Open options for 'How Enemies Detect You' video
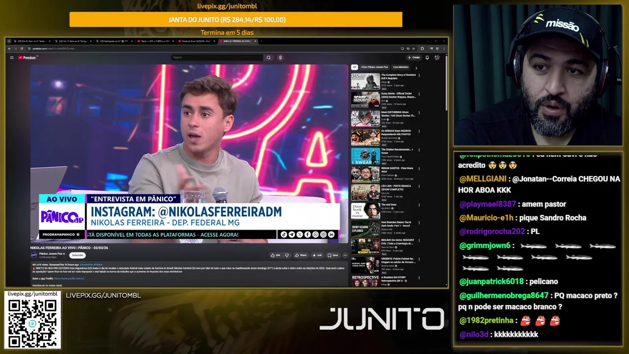629x354 pixels. click(419, 223)
